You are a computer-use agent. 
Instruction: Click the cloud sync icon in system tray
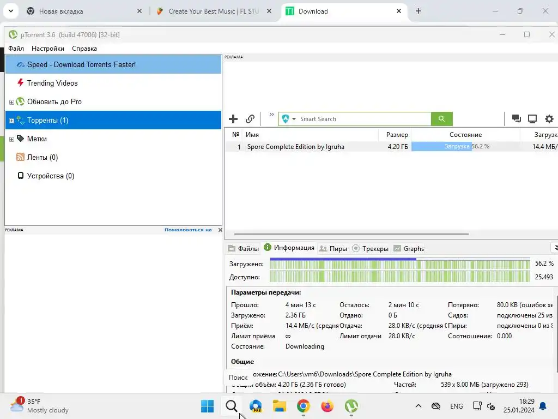coord(436,406)
